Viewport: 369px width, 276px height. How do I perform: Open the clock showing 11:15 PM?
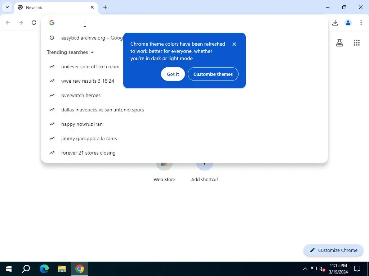click(338, 269)
